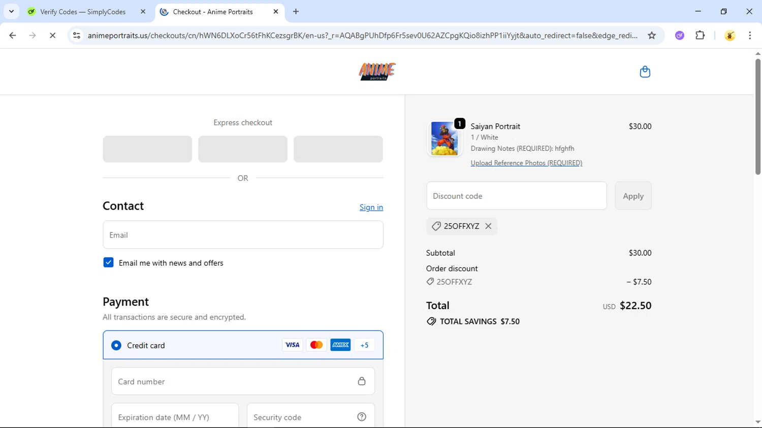This screenshot has width=762, height=428.
Task: Click the scrollbar down arrow
Action: [757, 422]
